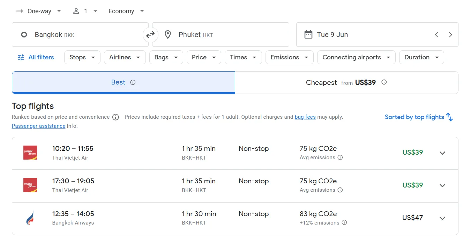
Task: Open info icon next to ranking explanation
Action: coord(115,117)
